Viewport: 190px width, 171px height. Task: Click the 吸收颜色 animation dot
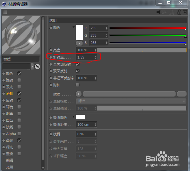point(51,118)
